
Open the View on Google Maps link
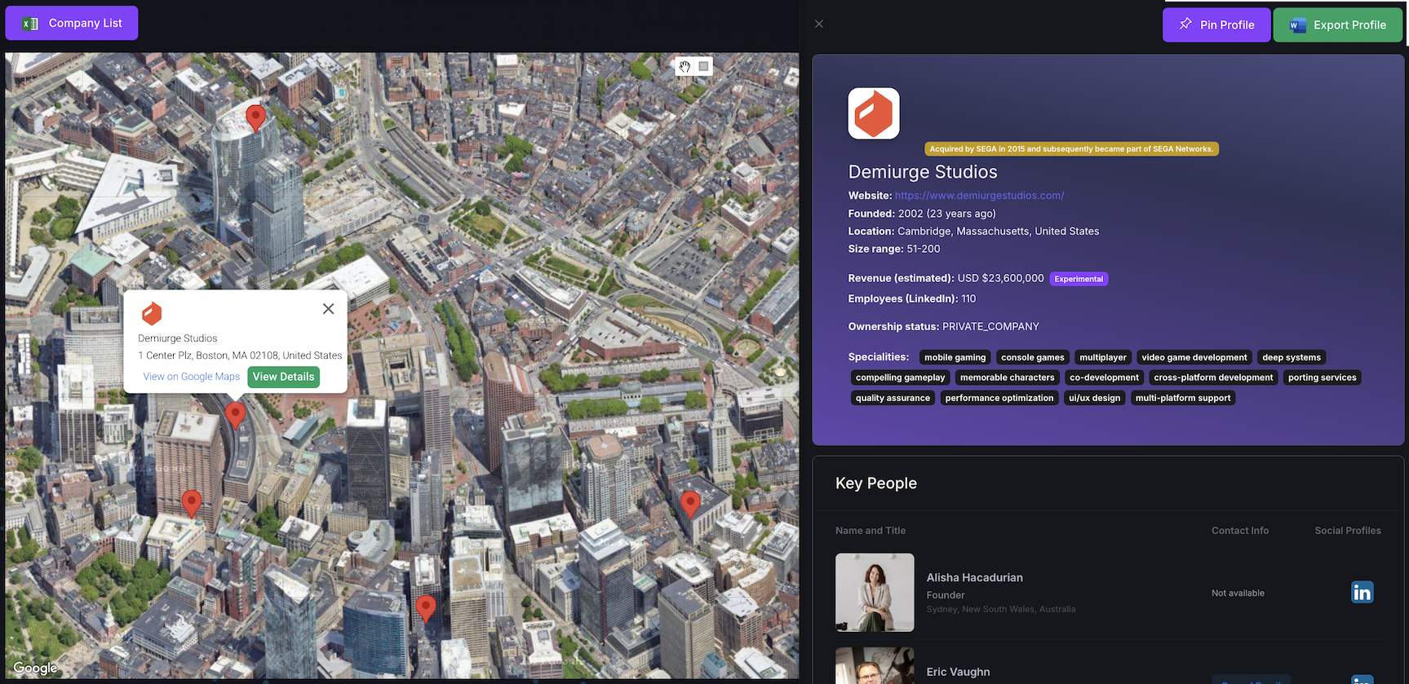pyautogui.click(x=192, y=377)
